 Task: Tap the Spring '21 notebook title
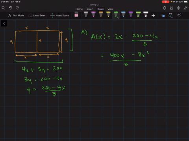pyautogui.click(x=94, y=5)
